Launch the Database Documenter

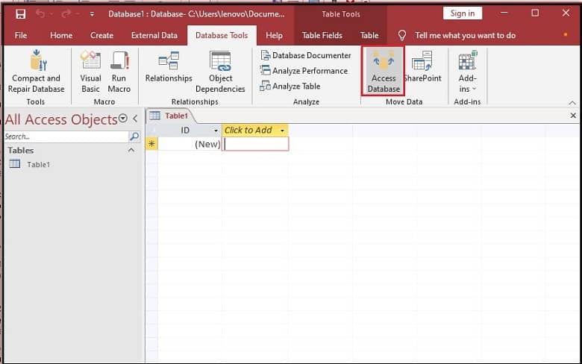coord(305,55)
